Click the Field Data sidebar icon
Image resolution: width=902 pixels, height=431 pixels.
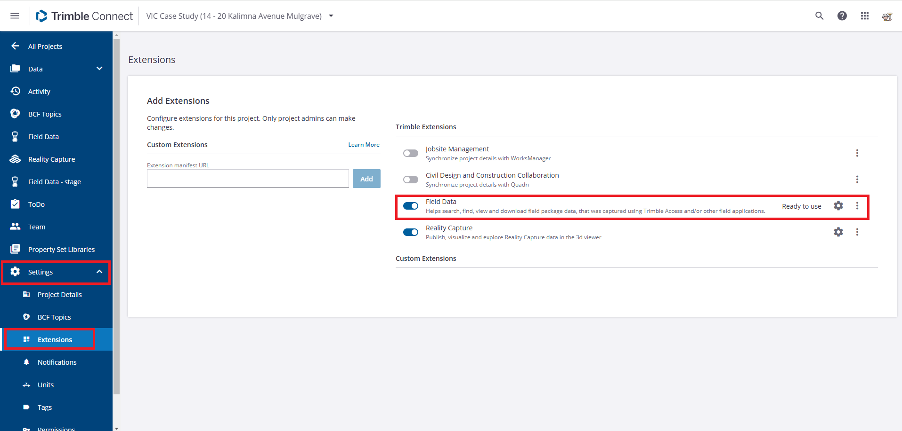[x=15, y=136]
